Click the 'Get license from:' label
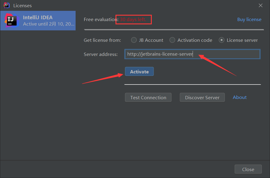Image resolution: width=270 pixels, height=178 pixels. pyautogui.click(x=102, y=40)
